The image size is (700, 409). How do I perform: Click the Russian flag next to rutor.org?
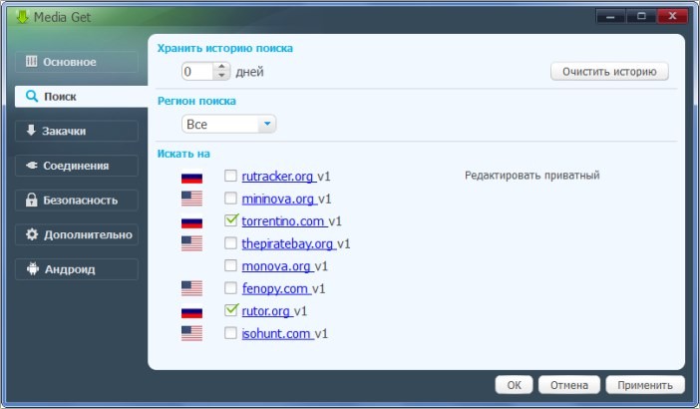tap(191, 311)
